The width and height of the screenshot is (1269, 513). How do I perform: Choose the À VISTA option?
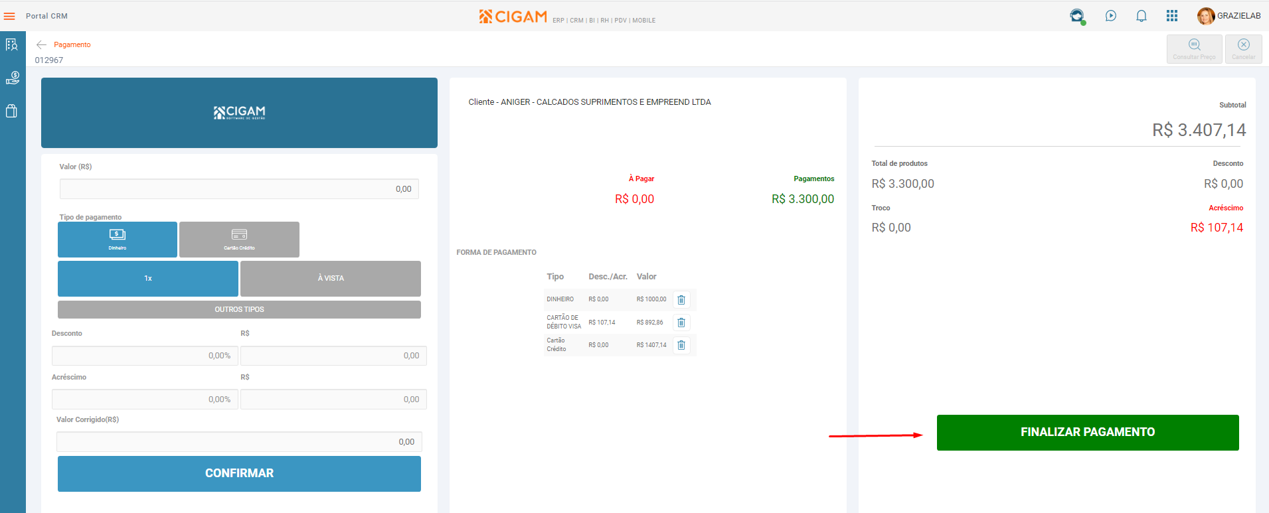pyautogui.click(x=331, y=279)
